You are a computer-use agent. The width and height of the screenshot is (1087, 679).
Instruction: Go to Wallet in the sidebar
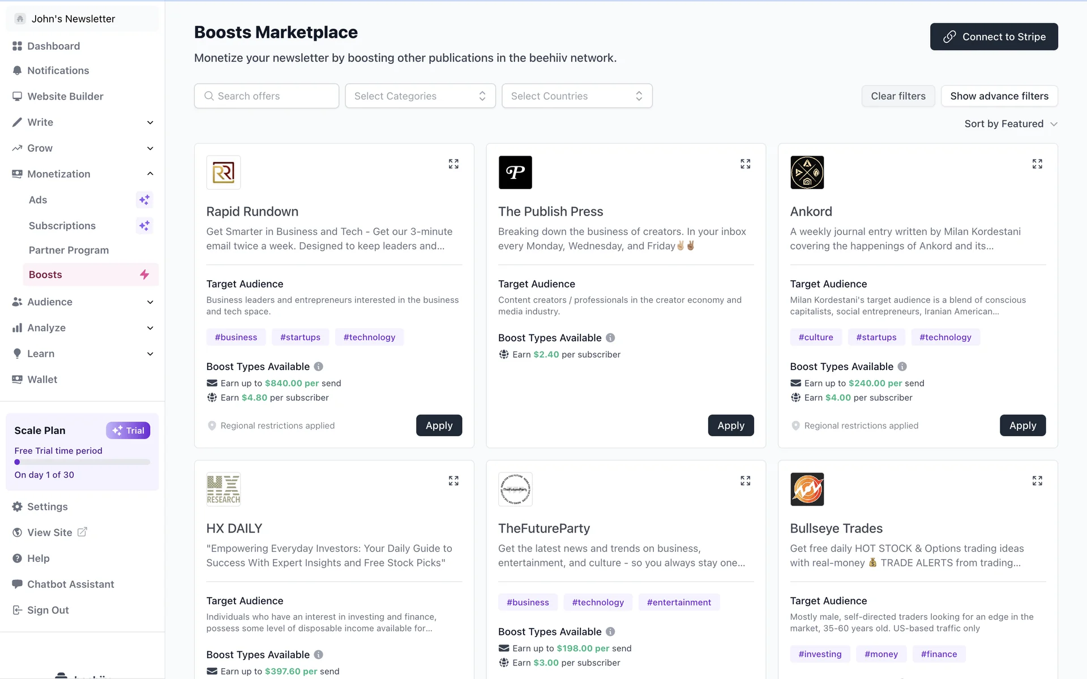42,380
